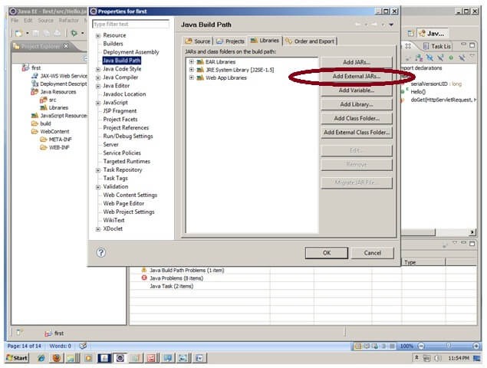Expand the Web App Libraries node
The image size is (487, 368).
pyautogui.click(x=191, y=77)
